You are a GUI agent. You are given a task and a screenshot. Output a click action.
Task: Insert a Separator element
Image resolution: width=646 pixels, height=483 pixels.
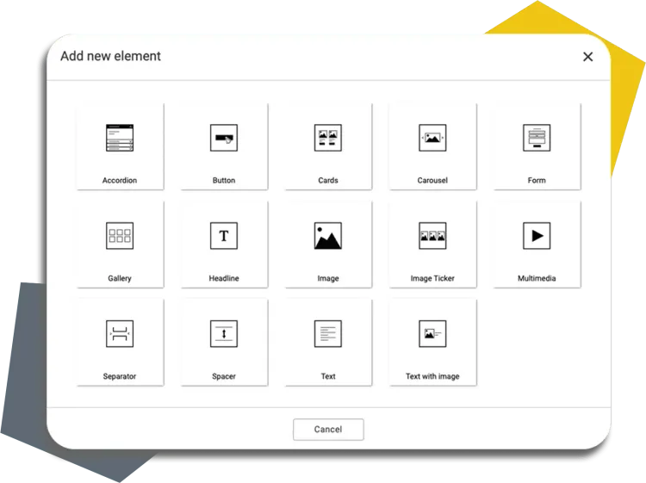(x=120, y=342)
